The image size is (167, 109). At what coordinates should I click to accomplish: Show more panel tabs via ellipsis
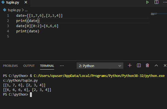[x=62, y=66]
